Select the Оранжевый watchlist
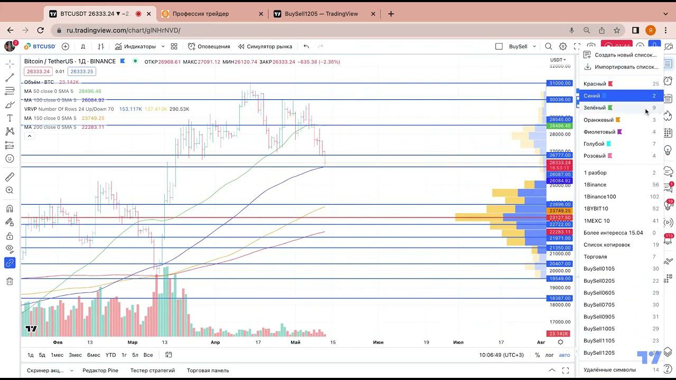The image size is (676, 380). [x=621, y=120]
